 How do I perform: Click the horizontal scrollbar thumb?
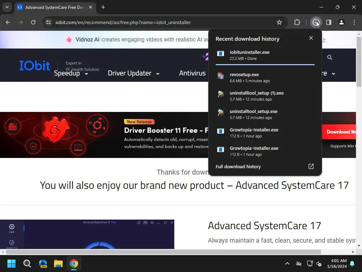(163, 252)
